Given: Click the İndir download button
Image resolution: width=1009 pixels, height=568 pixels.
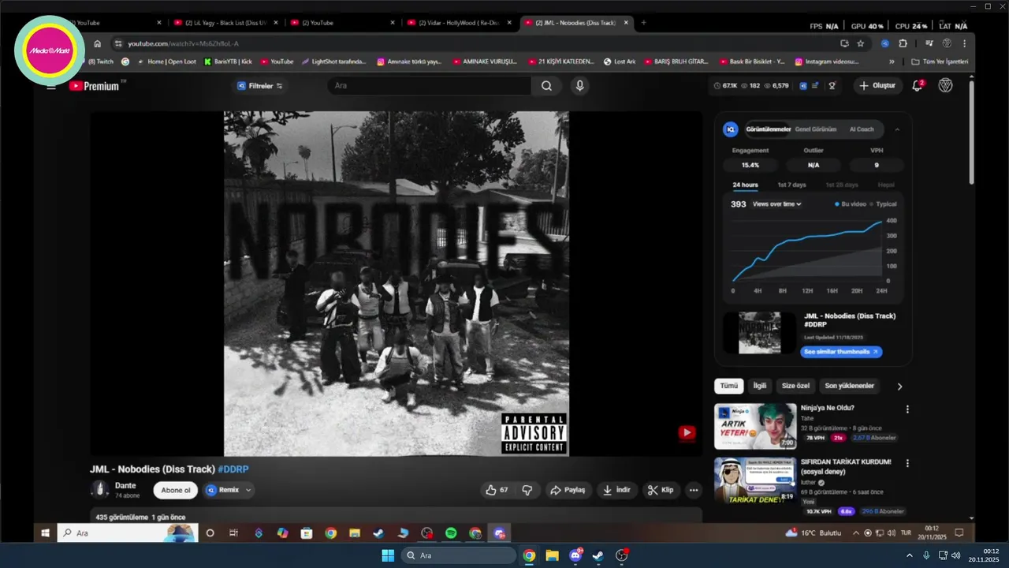Looking at the screenshot, I should pyautogui.click(x=617, y=490).
